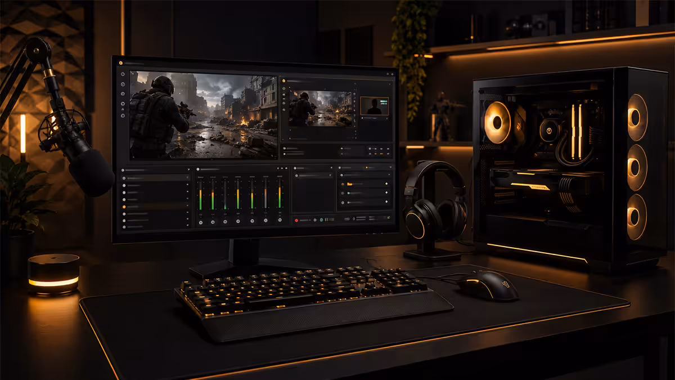
Task: Click the main gameplay preview with the soldier
Action: (203, 115)
